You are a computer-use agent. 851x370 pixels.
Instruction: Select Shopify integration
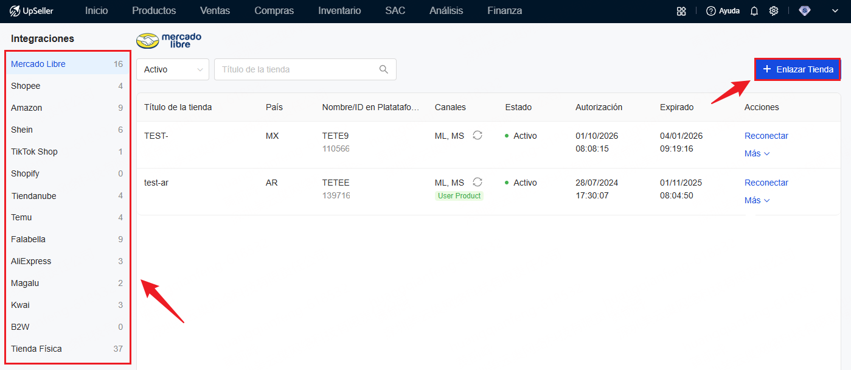point(67,173)
